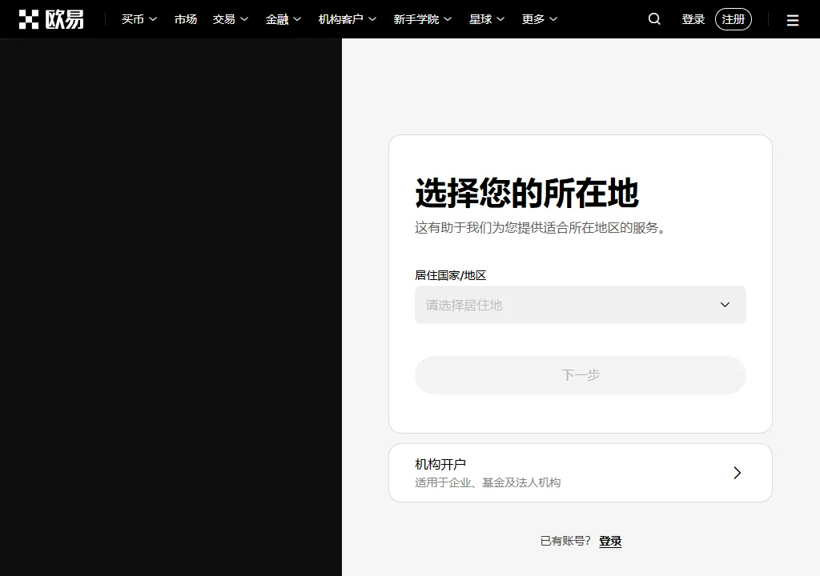Expand the 机构客户 menu

pos(348,19)
